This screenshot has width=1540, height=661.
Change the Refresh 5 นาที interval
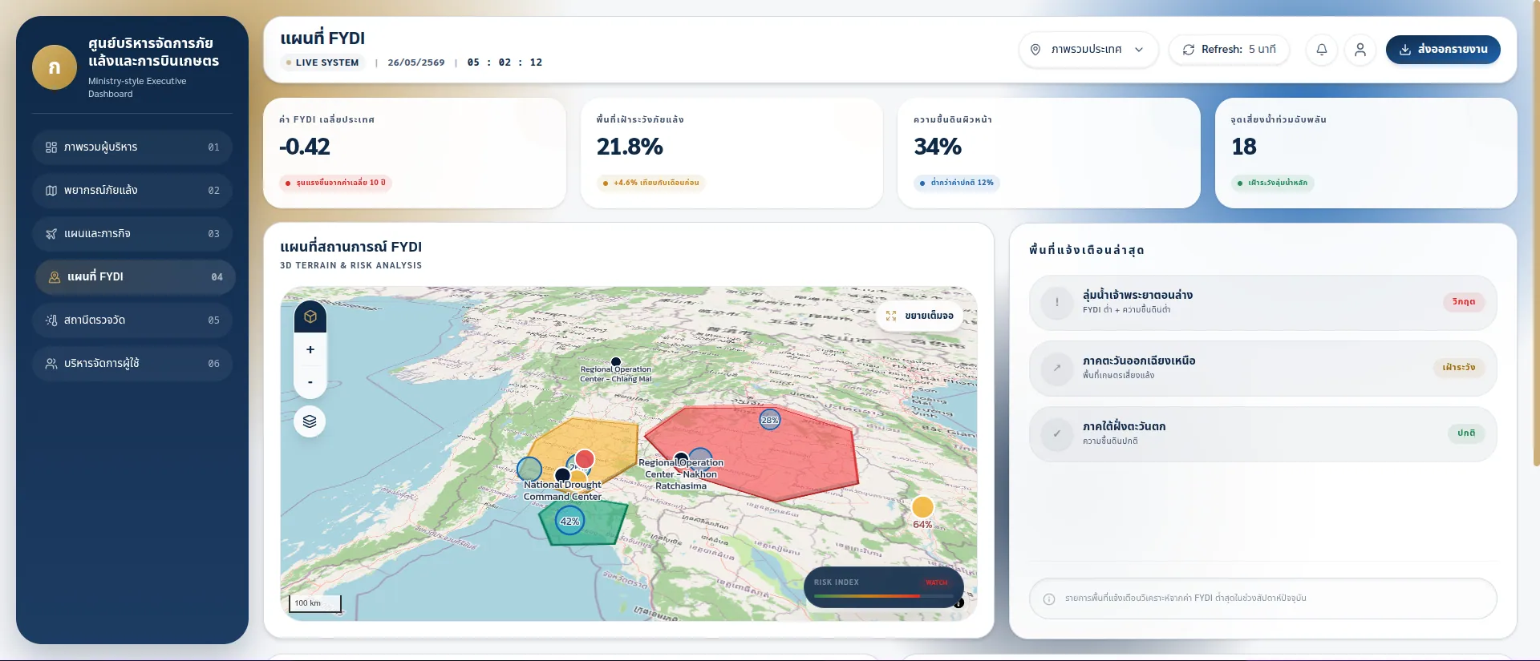(x=1229, y=50)
